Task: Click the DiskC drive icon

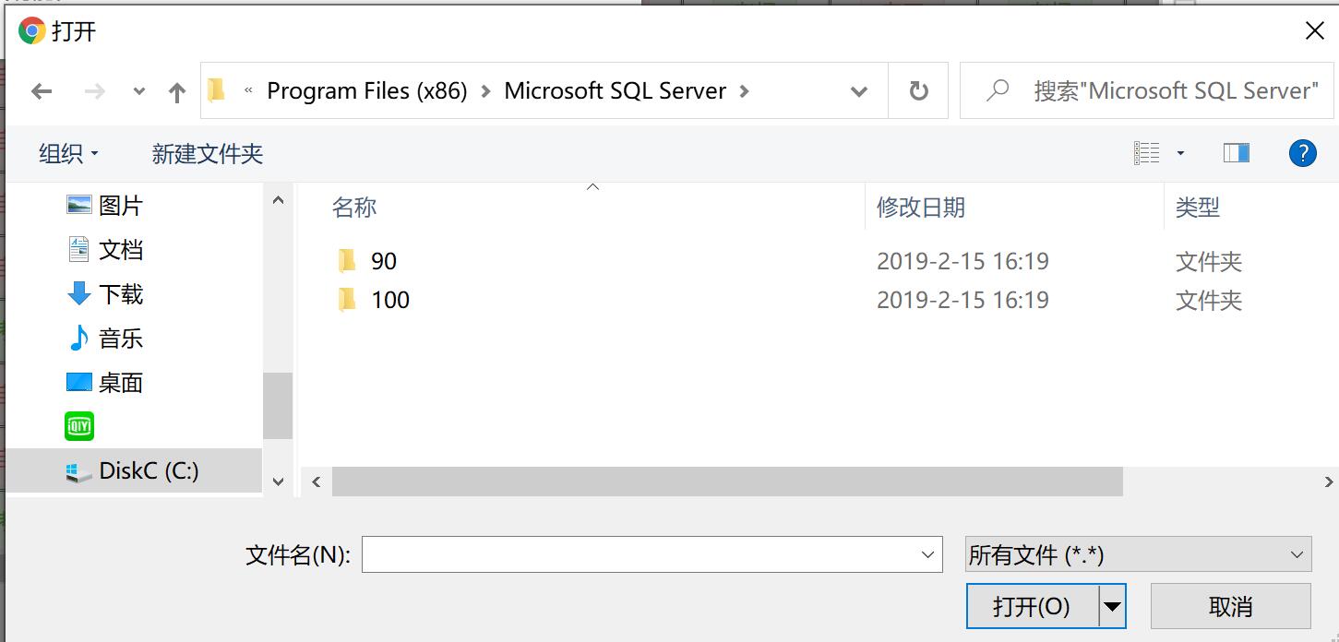Action: [79, 472]
